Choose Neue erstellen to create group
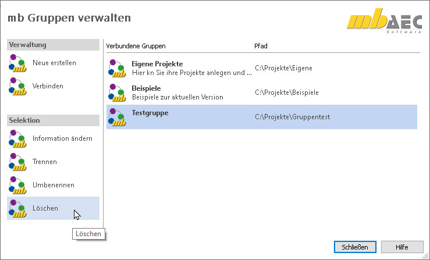The width and height of the screenshot is (430, 260). tap(54, 63)
